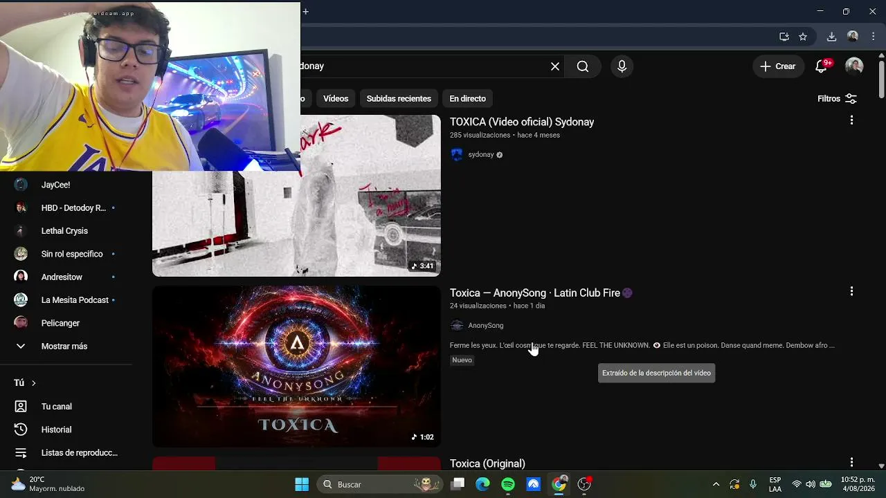Screen dimensions: 886x498
Task: Click the Nuevo badge on AnonySong video
Action: tap(462, 360)
